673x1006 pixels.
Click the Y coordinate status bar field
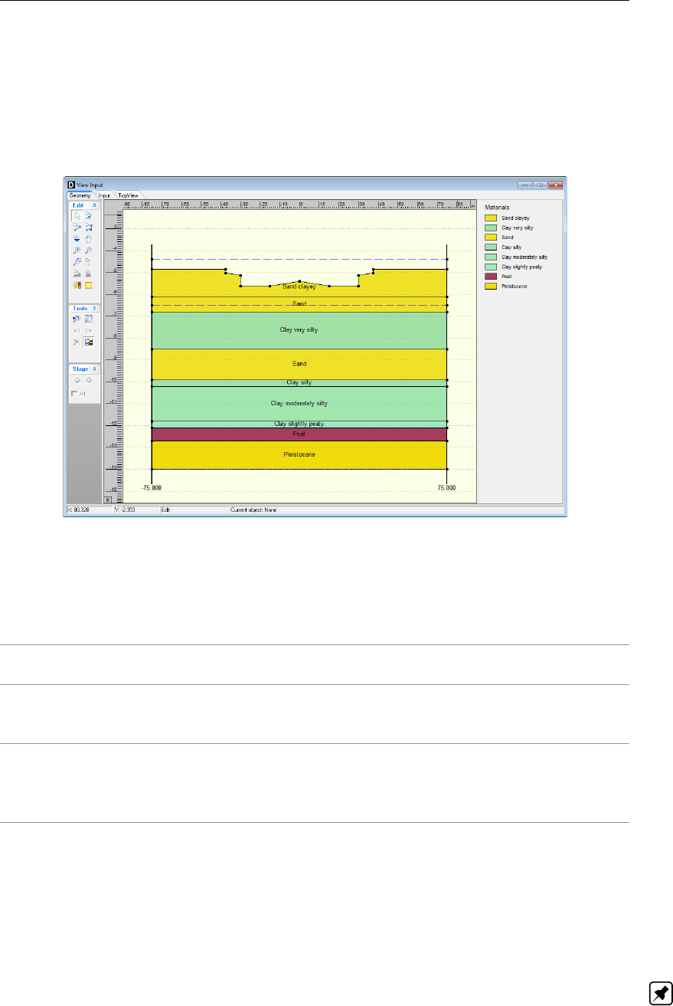[x=136, y=508]
